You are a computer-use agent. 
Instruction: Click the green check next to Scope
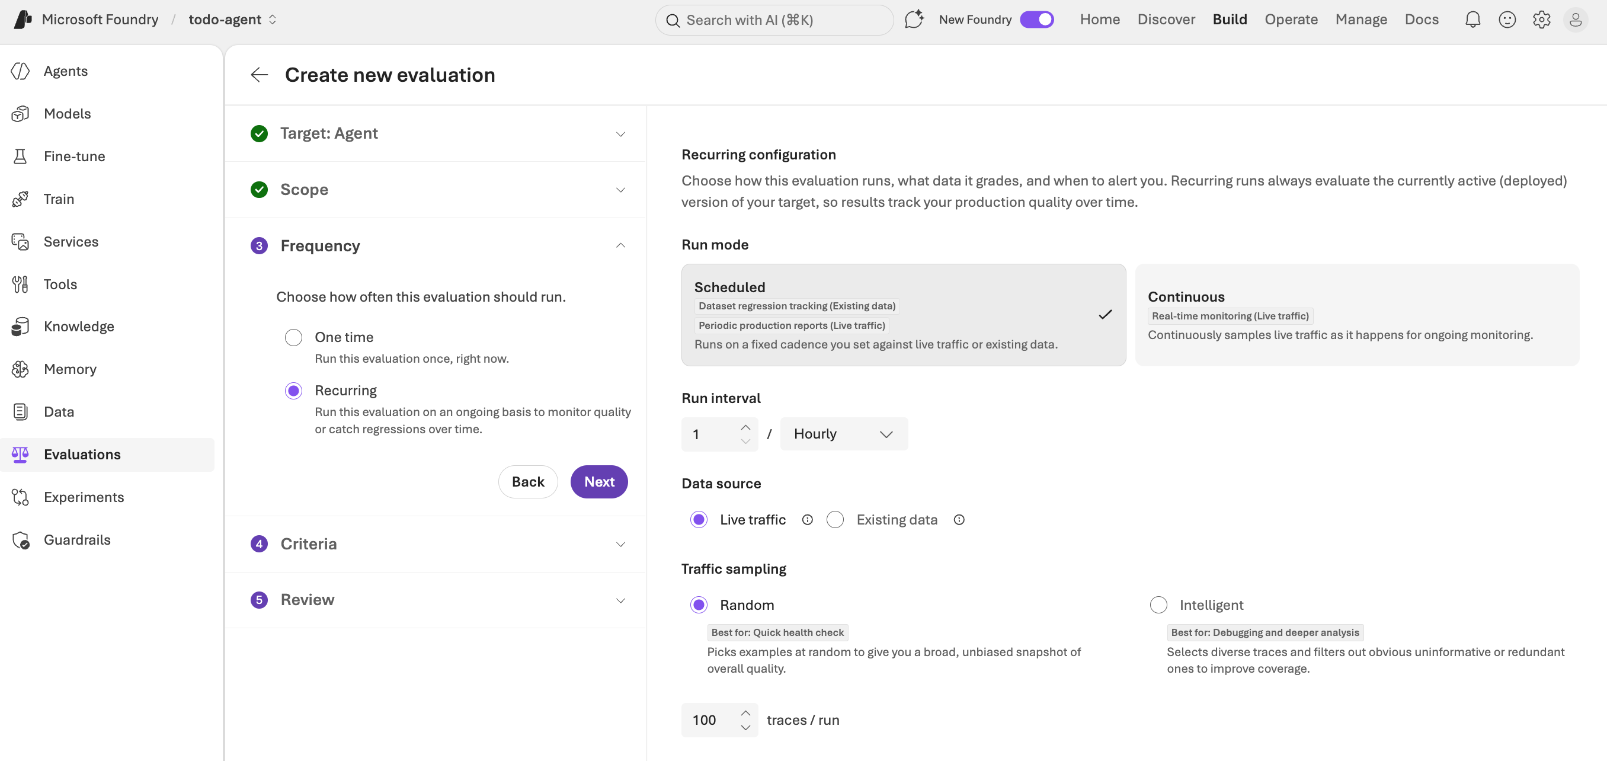coord(259,190)
